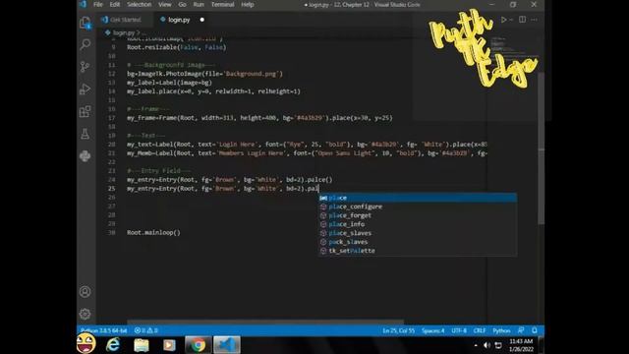The width and height of the screenshot is (629, 354).
Task: Select the 'place' autocomplete suggestion
Action: click(418, 198)
